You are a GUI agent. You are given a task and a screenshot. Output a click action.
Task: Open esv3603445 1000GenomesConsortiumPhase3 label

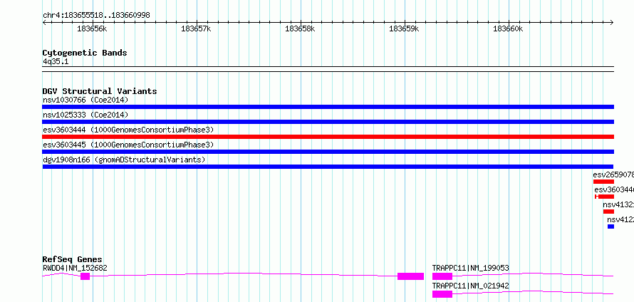[128, 145]
